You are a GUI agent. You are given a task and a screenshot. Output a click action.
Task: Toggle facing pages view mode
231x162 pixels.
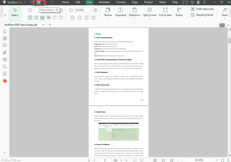pos(36,18)
